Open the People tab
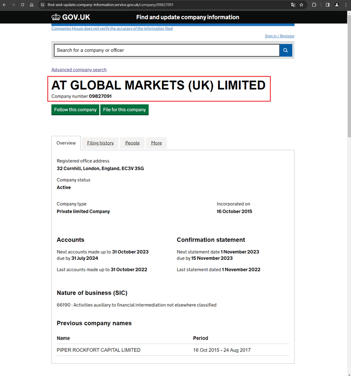351x376 pixels. 133,143
